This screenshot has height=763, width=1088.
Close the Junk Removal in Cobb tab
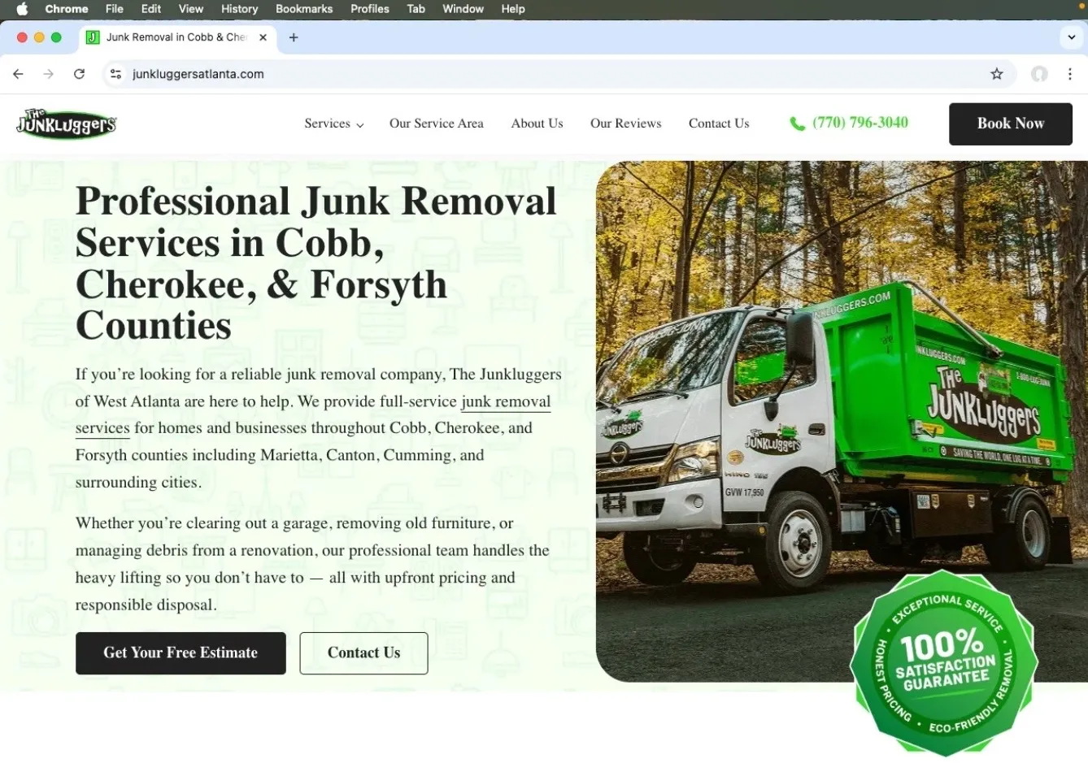tap(263, 37)
